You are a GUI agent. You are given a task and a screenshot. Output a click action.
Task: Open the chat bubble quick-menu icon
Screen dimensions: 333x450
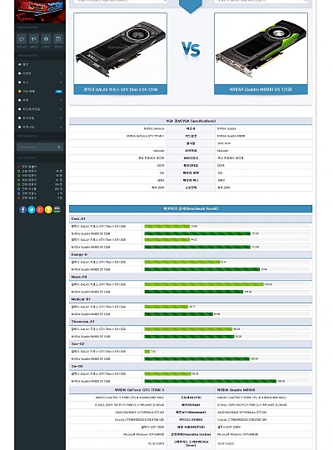[x=22, y=38]
